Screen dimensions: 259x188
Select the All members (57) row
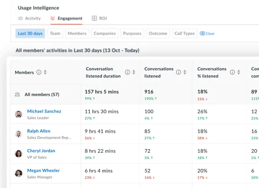135,95
